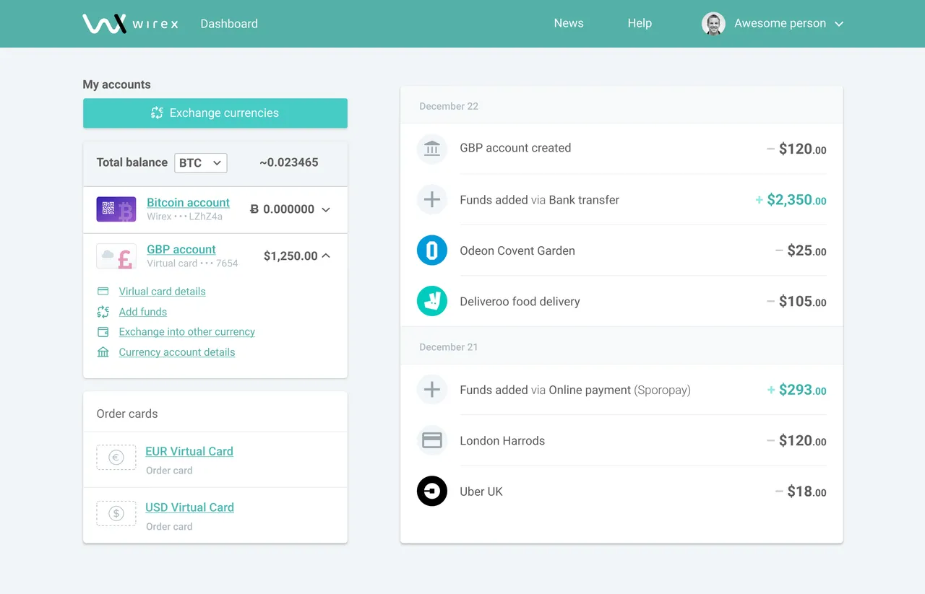
Task: Click the − $25.00 amount
Action: click(x=801, y=251)
